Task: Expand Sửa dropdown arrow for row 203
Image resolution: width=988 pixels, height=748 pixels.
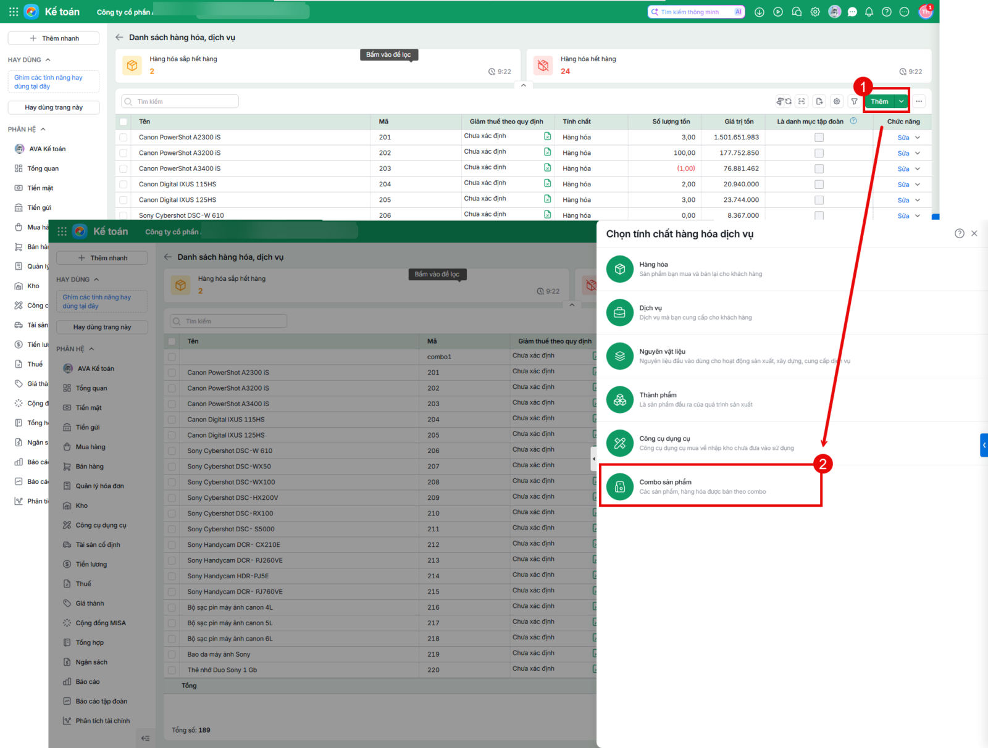Action: pos(918,168)
